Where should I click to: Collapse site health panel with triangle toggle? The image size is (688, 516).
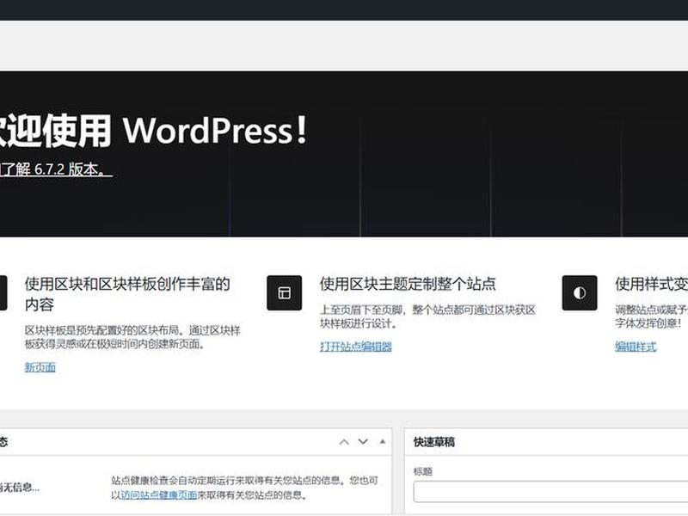[383, 441]
